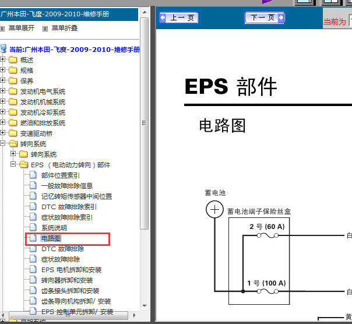The width and height of the screenshot is (352, 324).
Task: Click the vertical scrollbar thumb in tree panel
Action: (x=145, y=124)
